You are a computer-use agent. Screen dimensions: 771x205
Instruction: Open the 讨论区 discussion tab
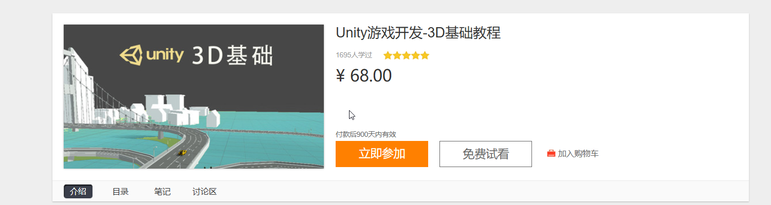coord(205,192)
